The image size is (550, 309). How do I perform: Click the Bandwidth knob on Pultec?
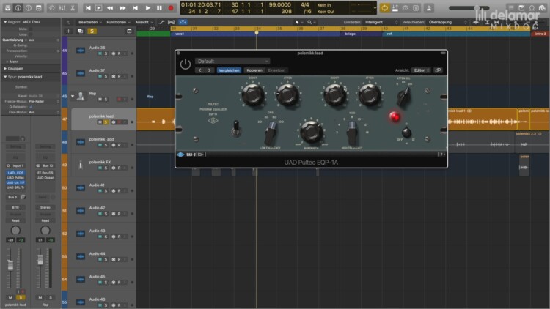coord(311,132)
